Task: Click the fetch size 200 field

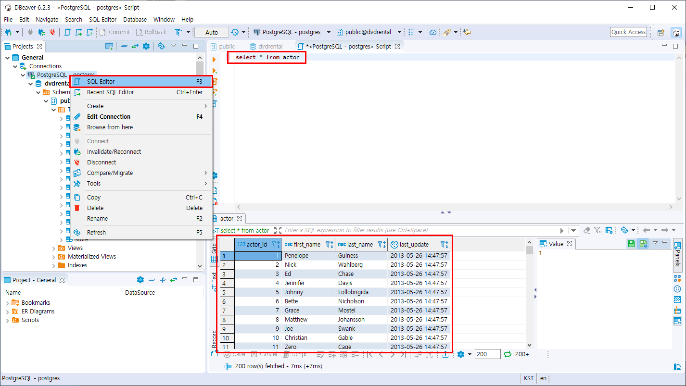Action: pyautogui.click(x=487, y=354)
